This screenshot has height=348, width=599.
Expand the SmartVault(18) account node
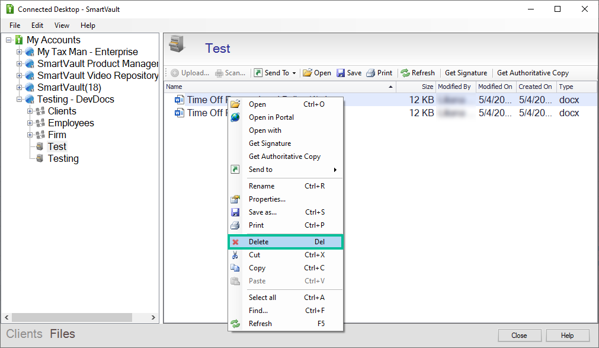[x=19, y=87]
